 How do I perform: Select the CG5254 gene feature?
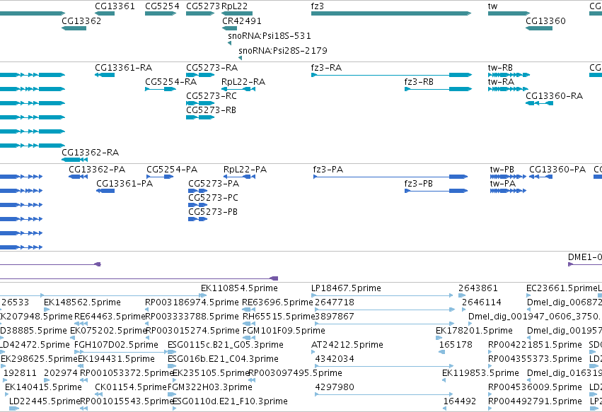[161, 13]
